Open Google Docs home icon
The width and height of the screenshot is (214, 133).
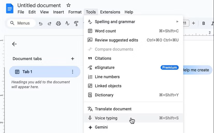coord(10,9)
